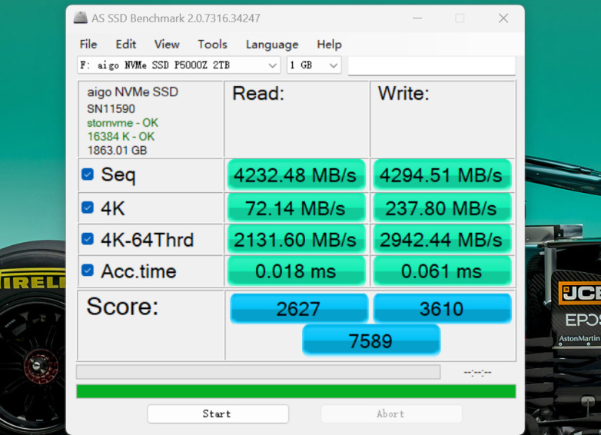Click the gray progress bar above the green one

(258, 372)
